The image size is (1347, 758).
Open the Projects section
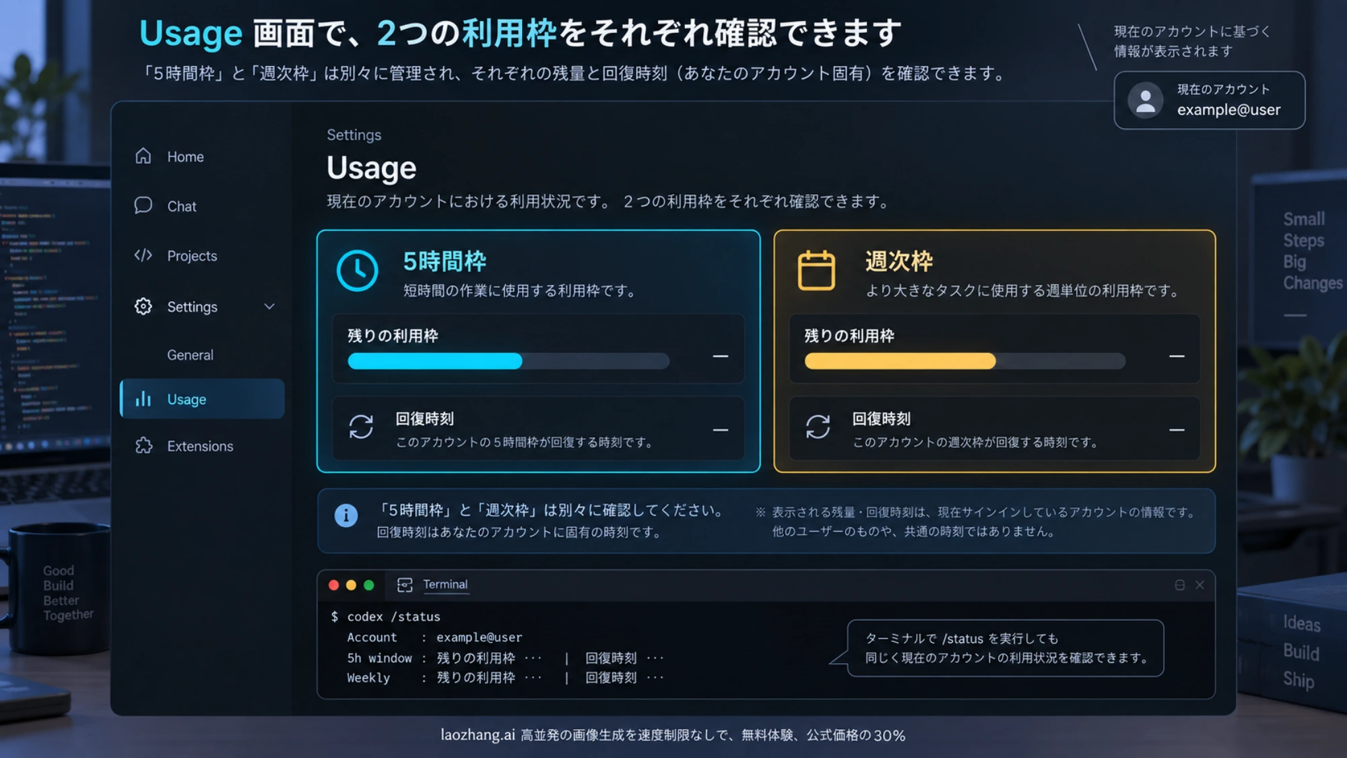[192, 256]
